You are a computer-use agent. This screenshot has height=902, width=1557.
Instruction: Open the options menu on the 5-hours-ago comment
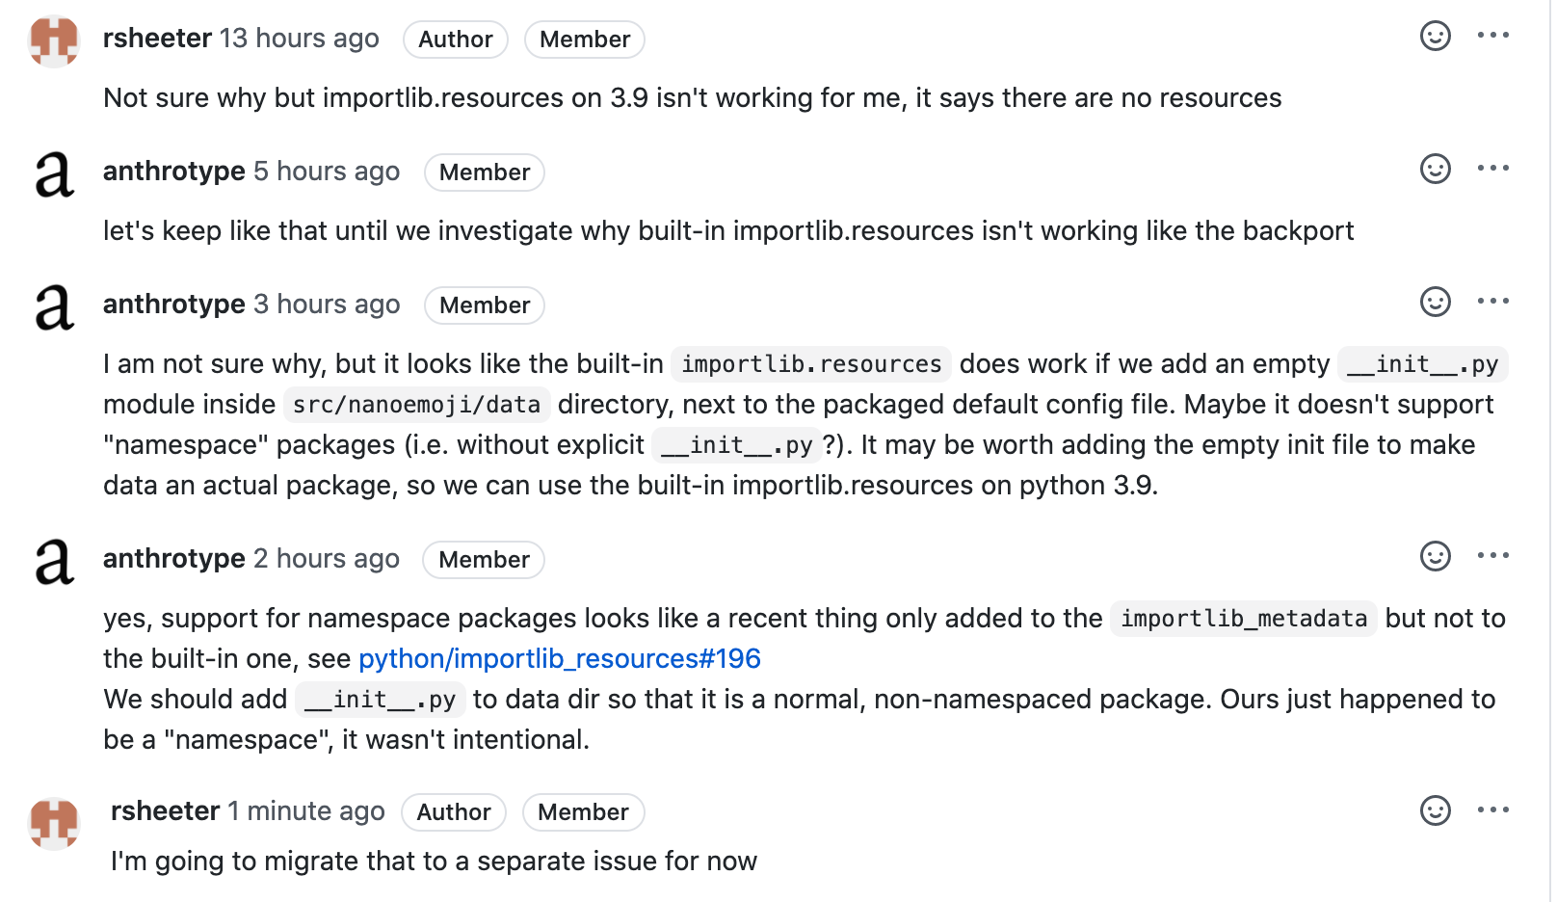[x=1493, y=169]
